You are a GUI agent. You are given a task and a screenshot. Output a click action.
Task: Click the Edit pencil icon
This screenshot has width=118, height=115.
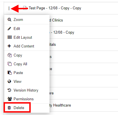(x=9, y=29)
